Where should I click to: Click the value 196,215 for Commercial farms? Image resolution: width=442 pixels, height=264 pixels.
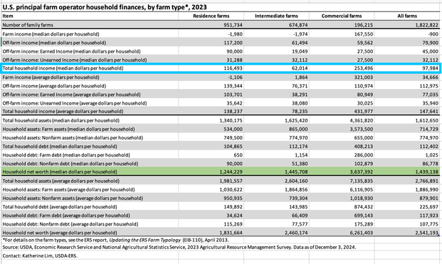364,25
